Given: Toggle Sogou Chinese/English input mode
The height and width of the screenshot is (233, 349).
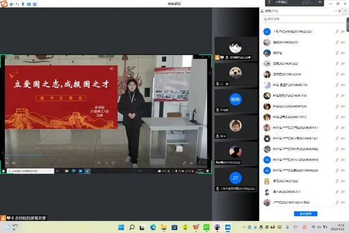Looking at the screenshot, I should point(11,4).
